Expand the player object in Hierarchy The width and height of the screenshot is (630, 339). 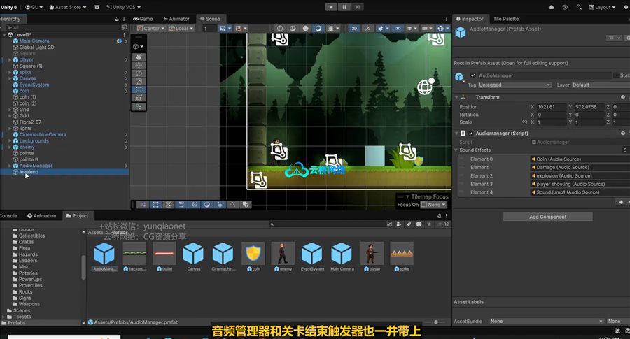tap(9, 60)
